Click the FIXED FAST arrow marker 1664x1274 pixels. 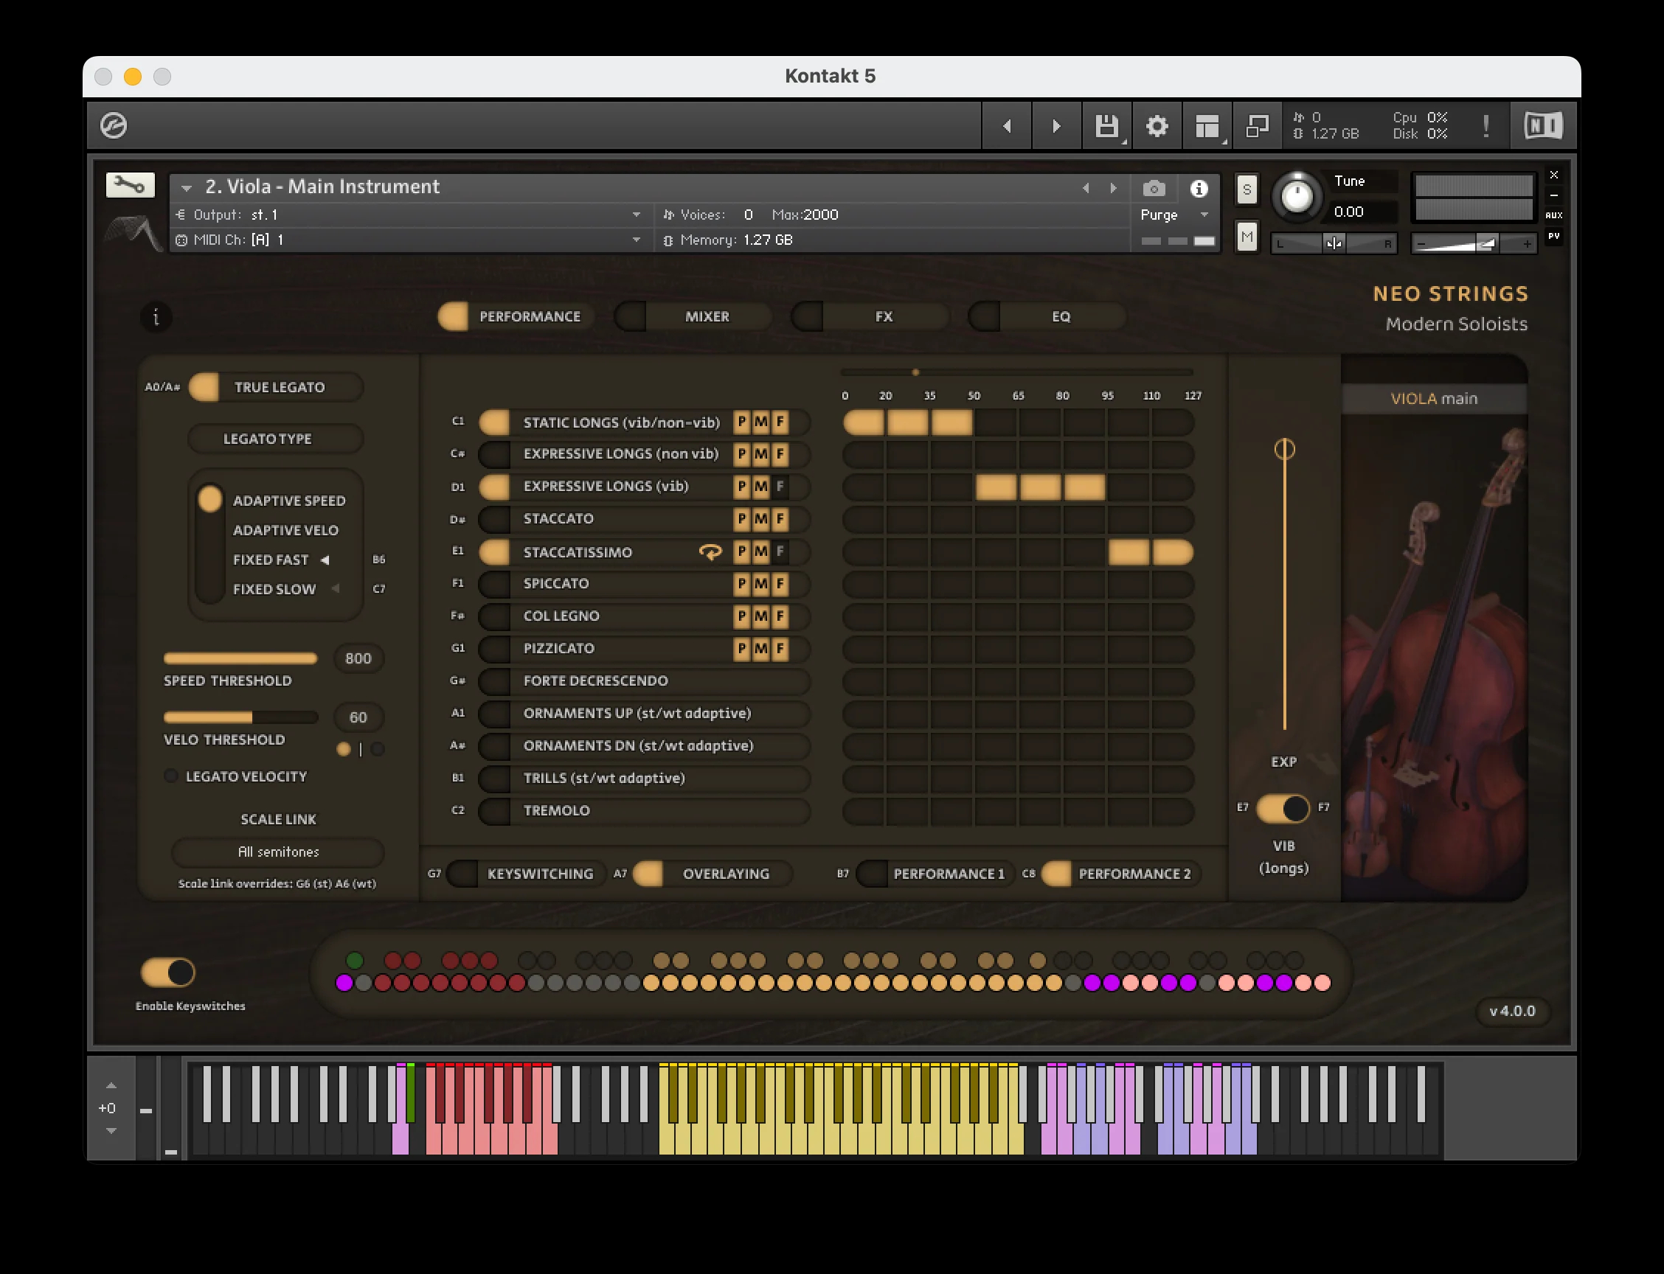[325, 560]
